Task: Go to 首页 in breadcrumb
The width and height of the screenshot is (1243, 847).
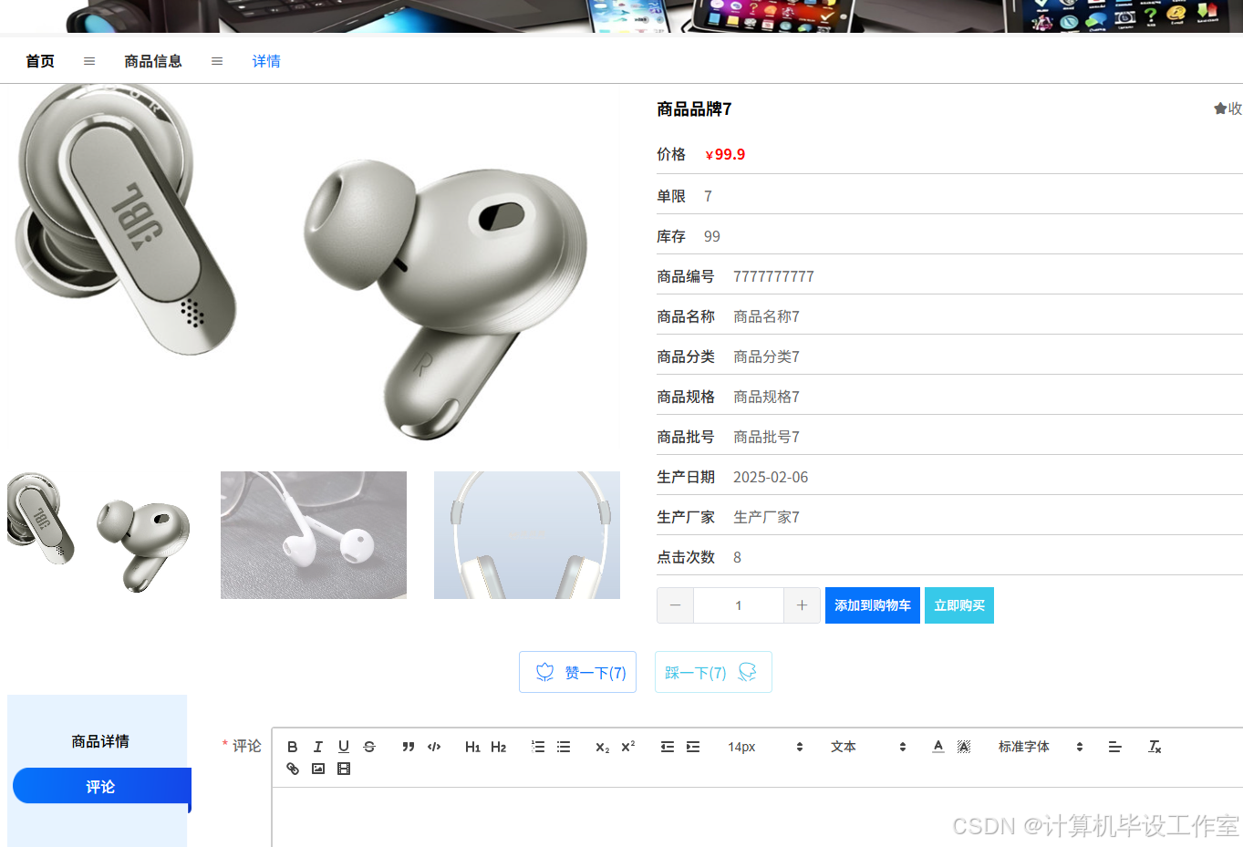Action: click(x=40, y=61)
